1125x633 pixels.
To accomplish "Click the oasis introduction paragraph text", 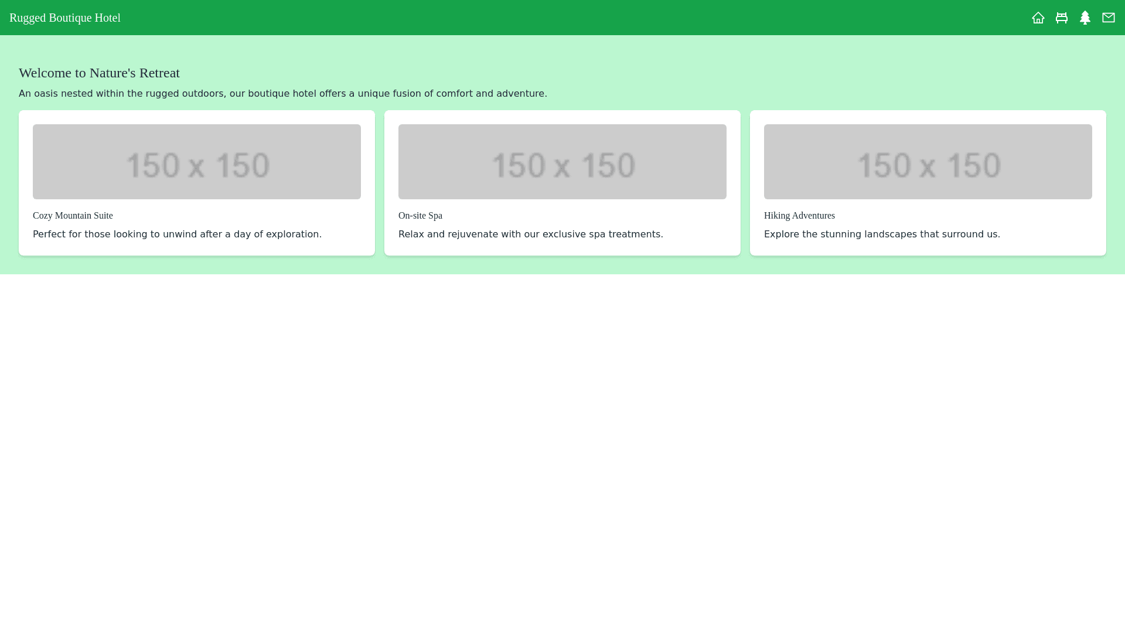I will pos(282,94).
